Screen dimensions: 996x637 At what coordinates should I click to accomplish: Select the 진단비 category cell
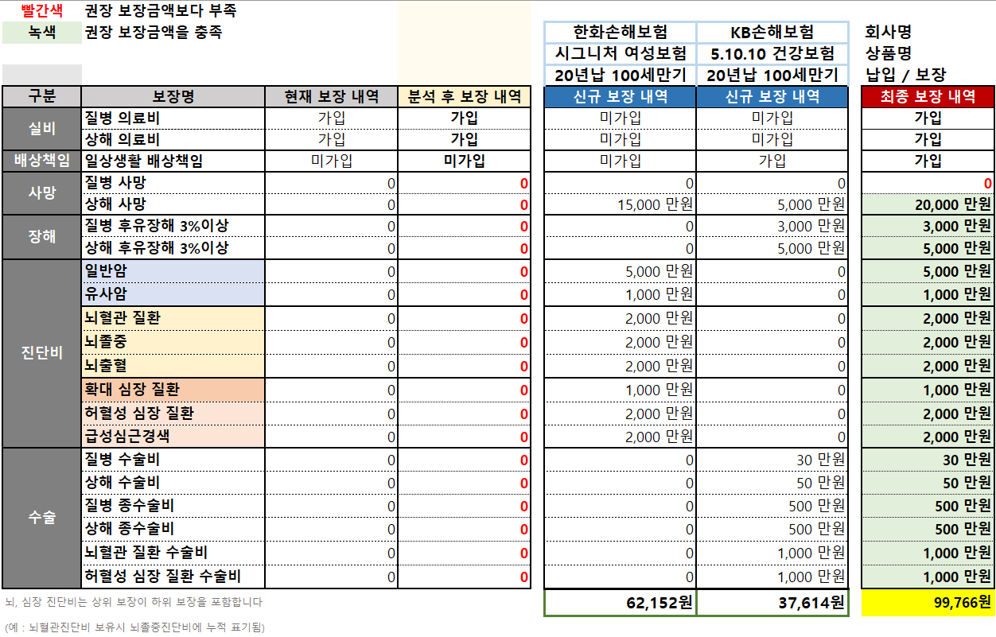41,353
